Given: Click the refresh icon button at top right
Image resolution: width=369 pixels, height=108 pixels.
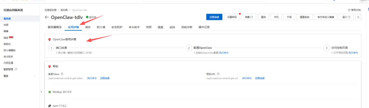Looking at the screenshot, I should pos(358,17).
